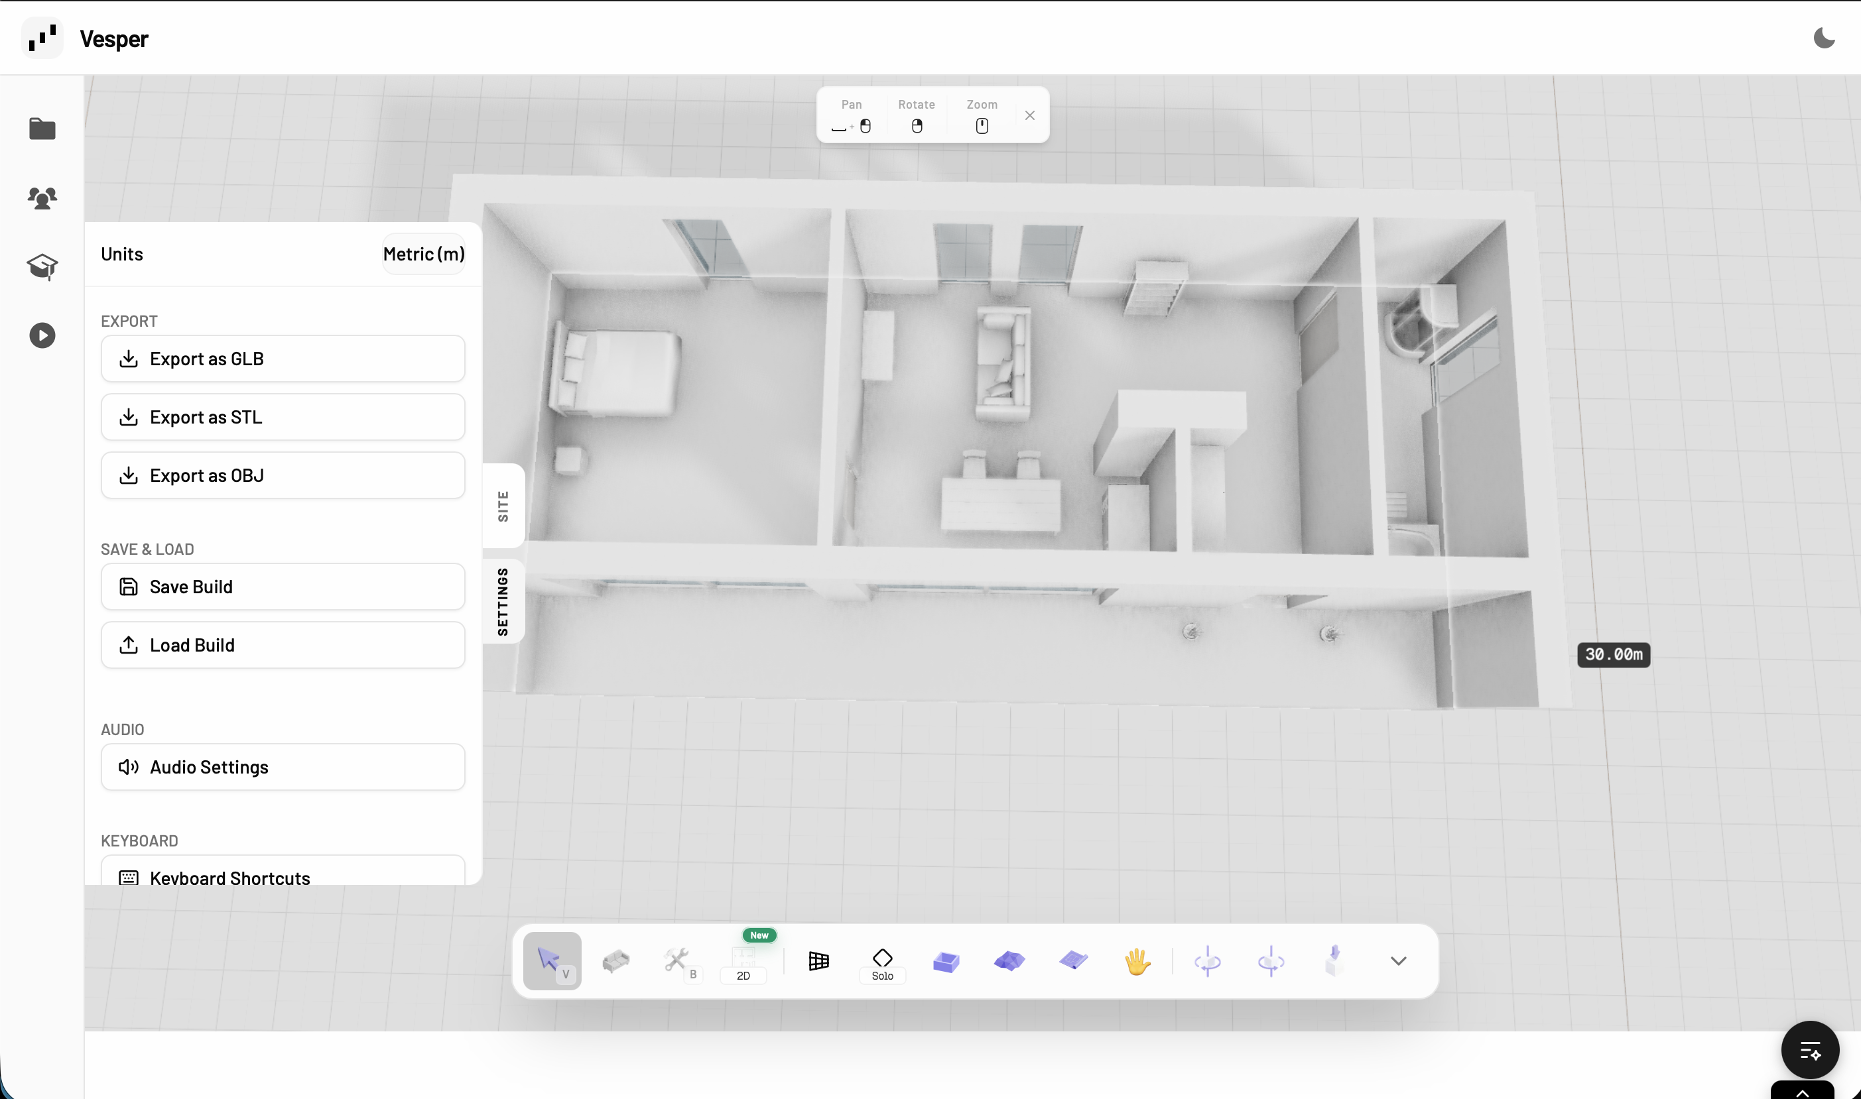
Task: Open the Units Metric (m) selector
Action: tap(424, 254)
